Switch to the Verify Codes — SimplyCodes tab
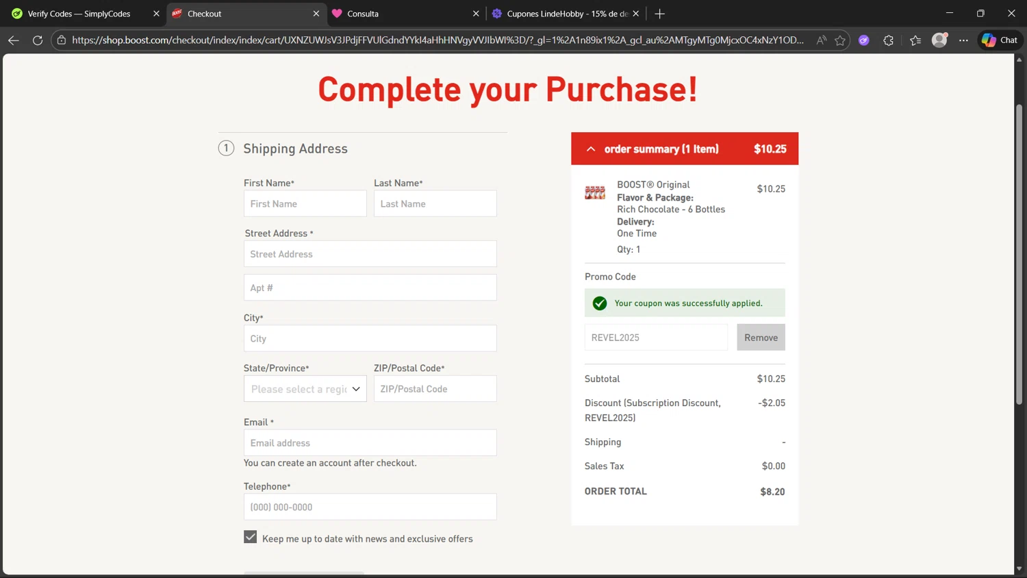The height and width of the screenshot is (578, 1027). pyautogui.click(x=79, y=14)
